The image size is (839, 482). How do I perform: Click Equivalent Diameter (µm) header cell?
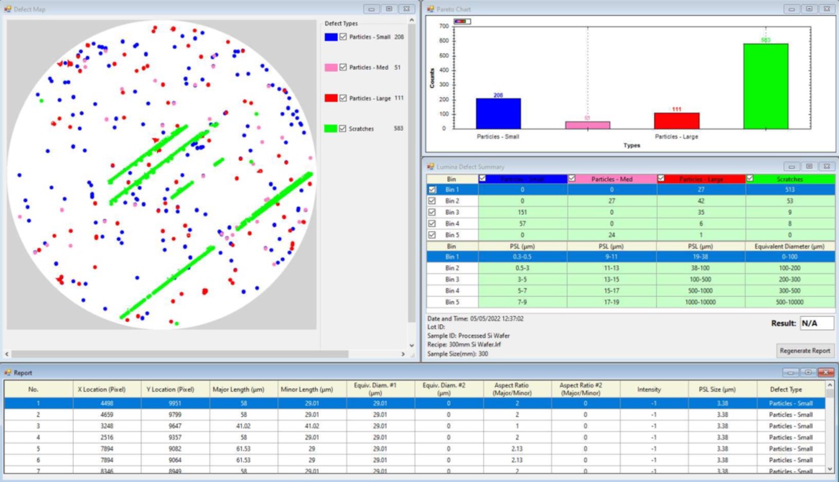790,246
